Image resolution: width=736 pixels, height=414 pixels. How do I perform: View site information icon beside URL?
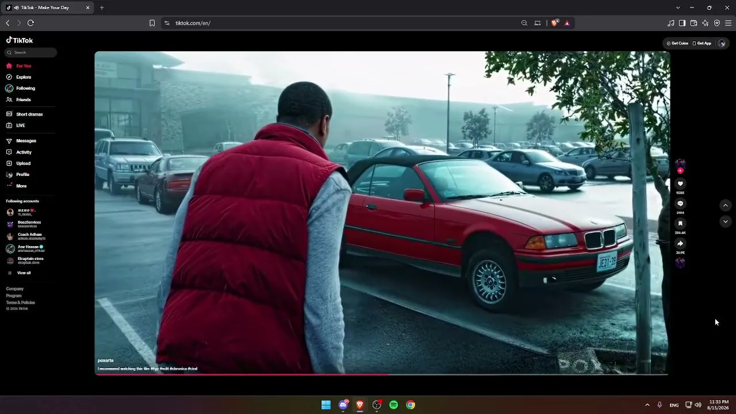167,23
